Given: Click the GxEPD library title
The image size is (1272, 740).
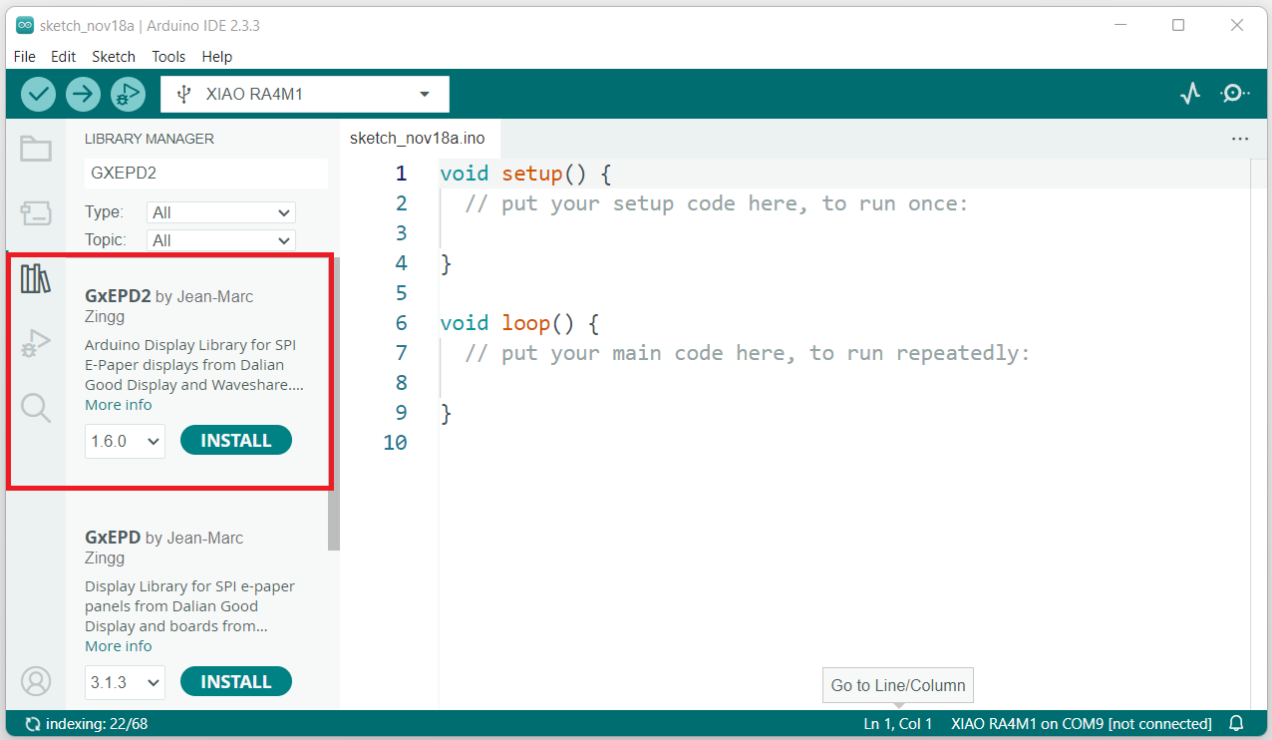Looking at the screenshot, I should point(113,538).
